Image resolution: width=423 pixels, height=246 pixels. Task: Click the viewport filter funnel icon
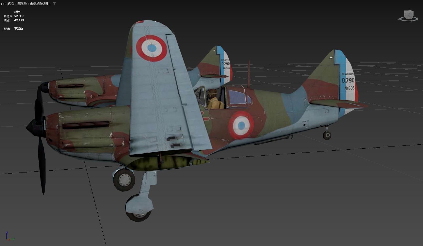(x=54, y=4)
